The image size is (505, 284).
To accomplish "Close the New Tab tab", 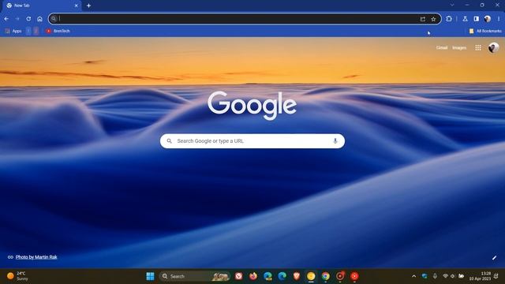I will point(77,6).
